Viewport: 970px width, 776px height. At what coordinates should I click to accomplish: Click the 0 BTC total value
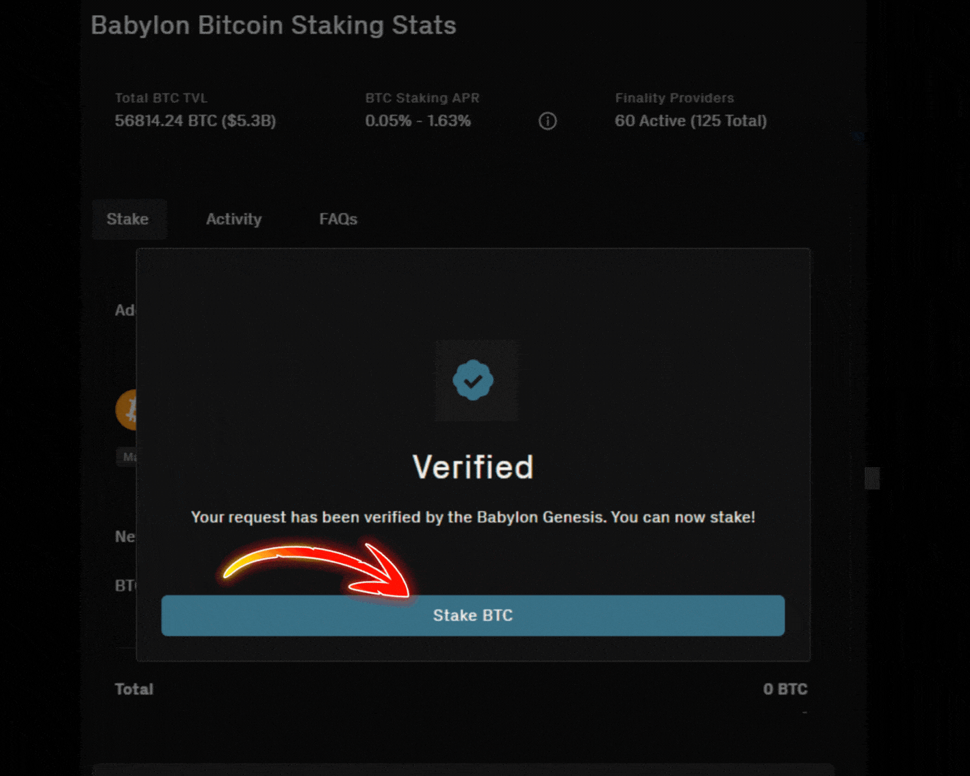point(785,689)
